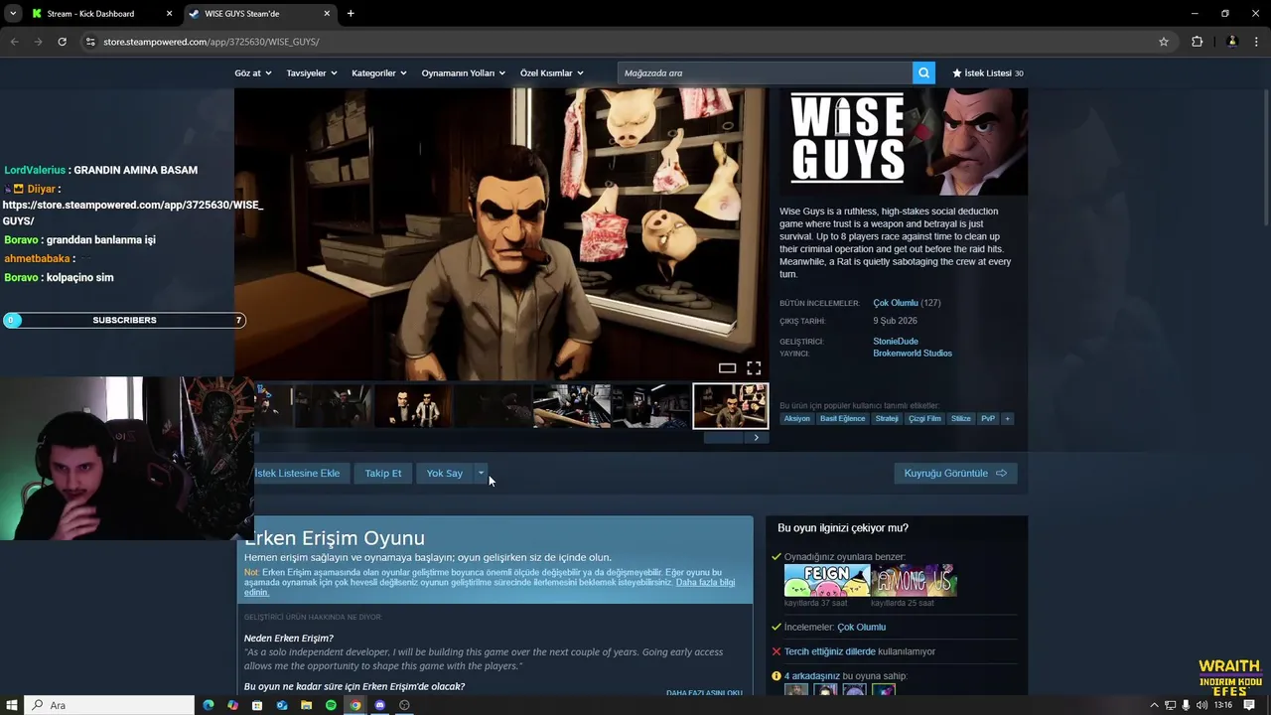Screen dimensions: 1271x715
Task: Advance screenshot strip with right arrow
Action: click(x=756, y=437)
